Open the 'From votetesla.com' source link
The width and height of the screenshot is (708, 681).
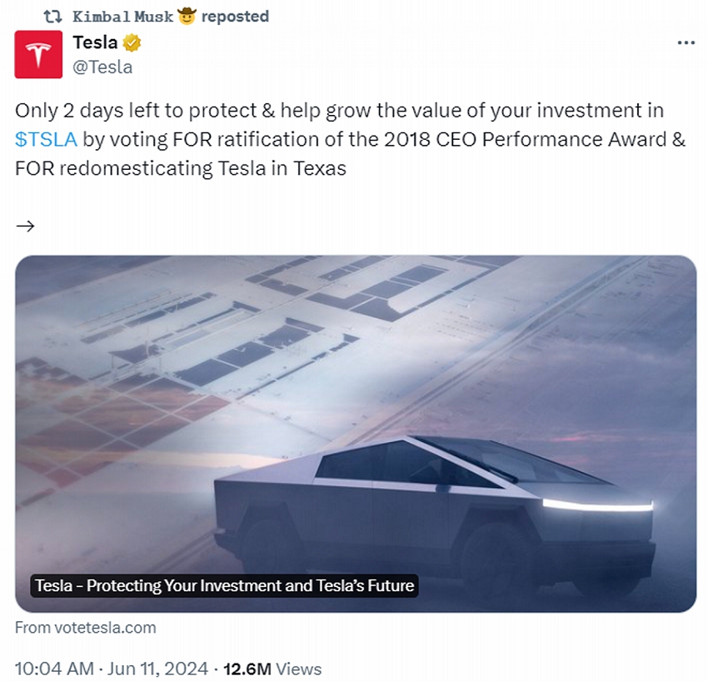coord(85,628)
